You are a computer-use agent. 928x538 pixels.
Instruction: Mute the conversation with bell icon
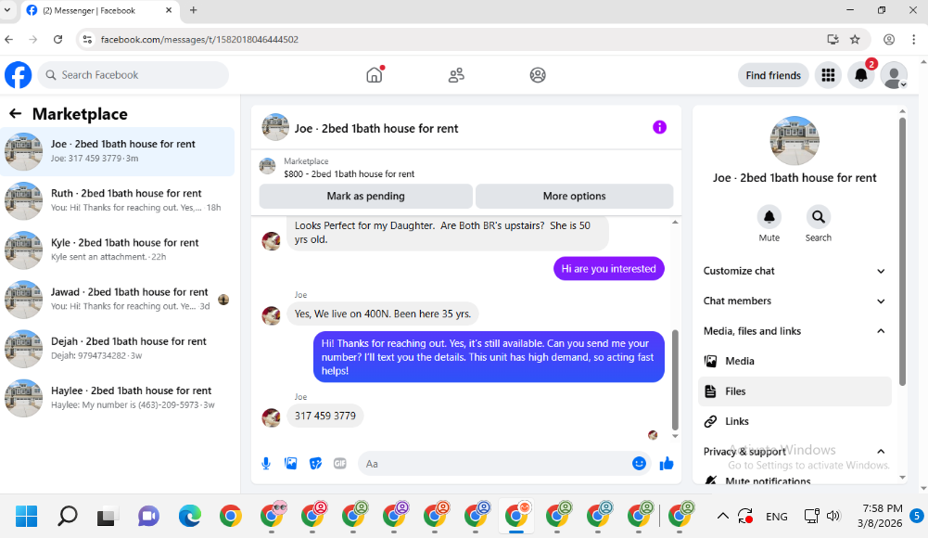click(x=769, y=217)
